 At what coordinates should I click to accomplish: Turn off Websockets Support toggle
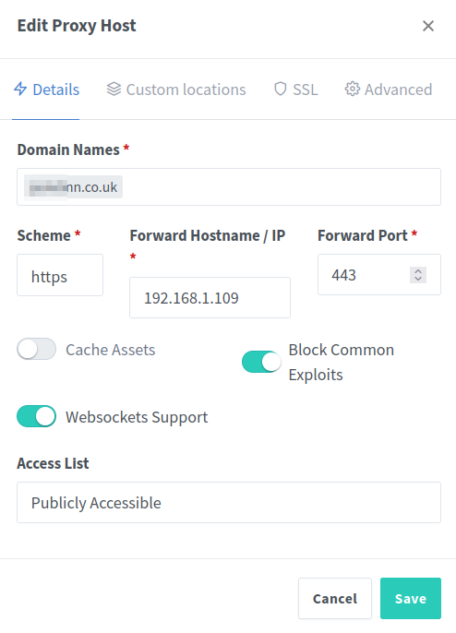point(36,416)
